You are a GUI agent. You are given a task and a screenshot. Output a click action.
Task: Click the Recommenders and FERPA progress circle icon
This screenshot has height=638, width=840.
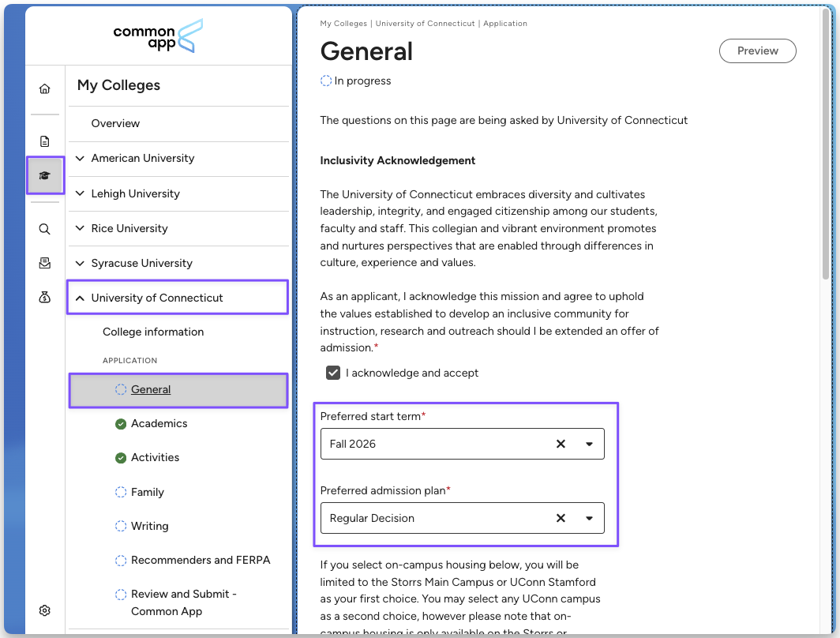point(121,561)
